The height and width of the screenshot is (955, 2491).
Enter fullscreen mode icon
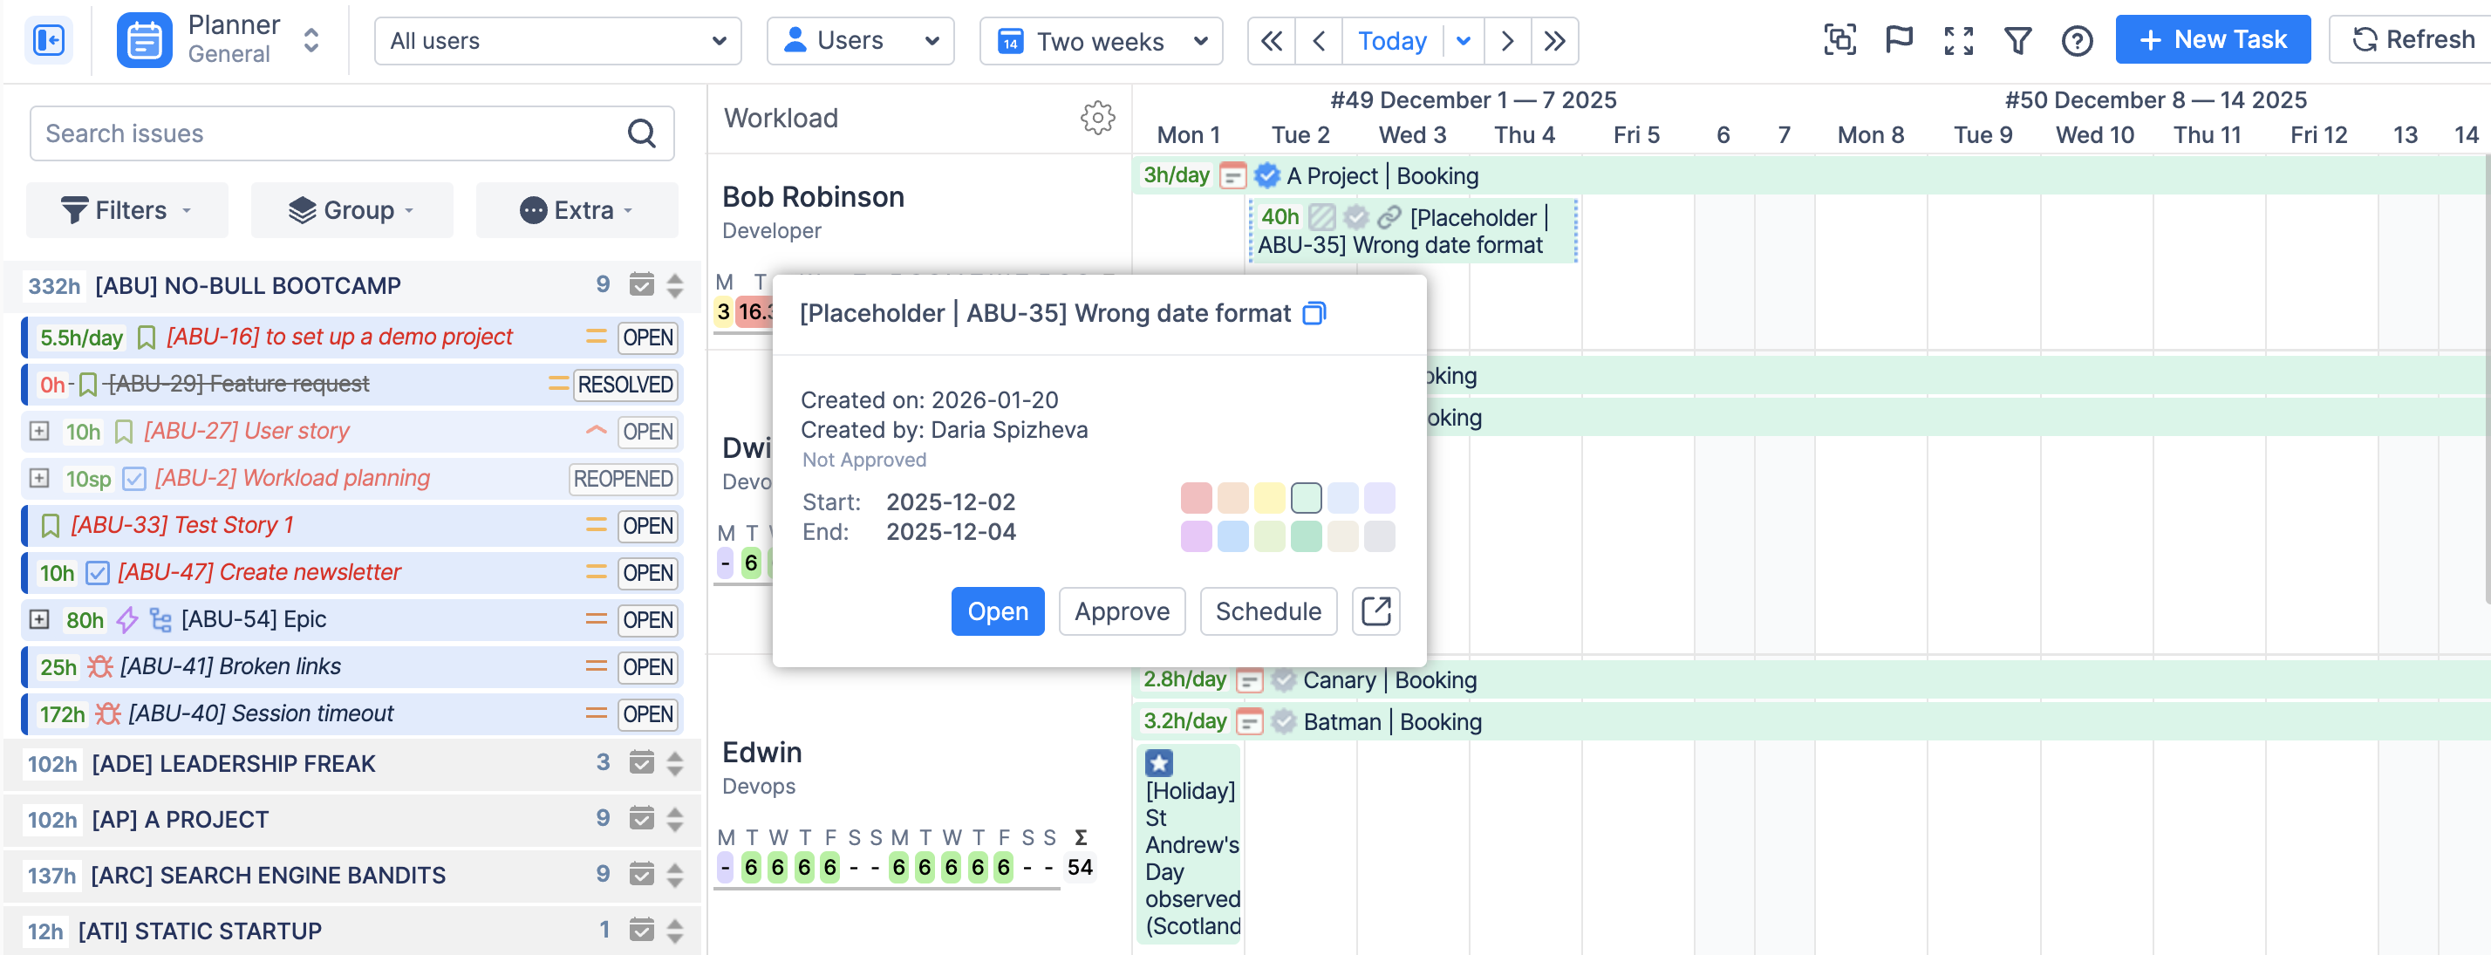pyautogui.click(x=1958, y=41)
